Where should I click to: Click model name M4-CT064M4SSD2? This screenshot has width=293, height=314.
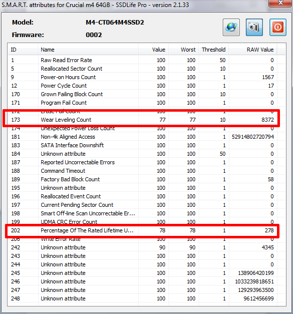(x=115, y=22)
